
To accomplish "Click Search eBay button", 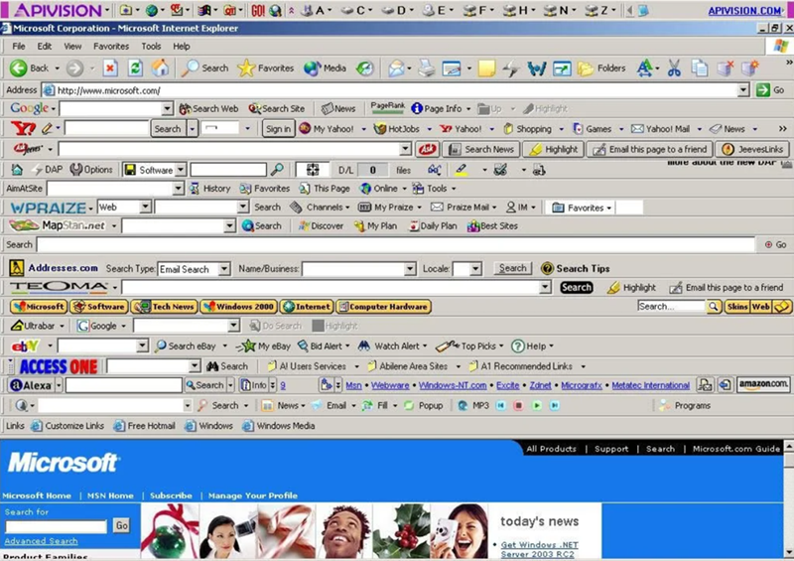I will tap(186, 347).
